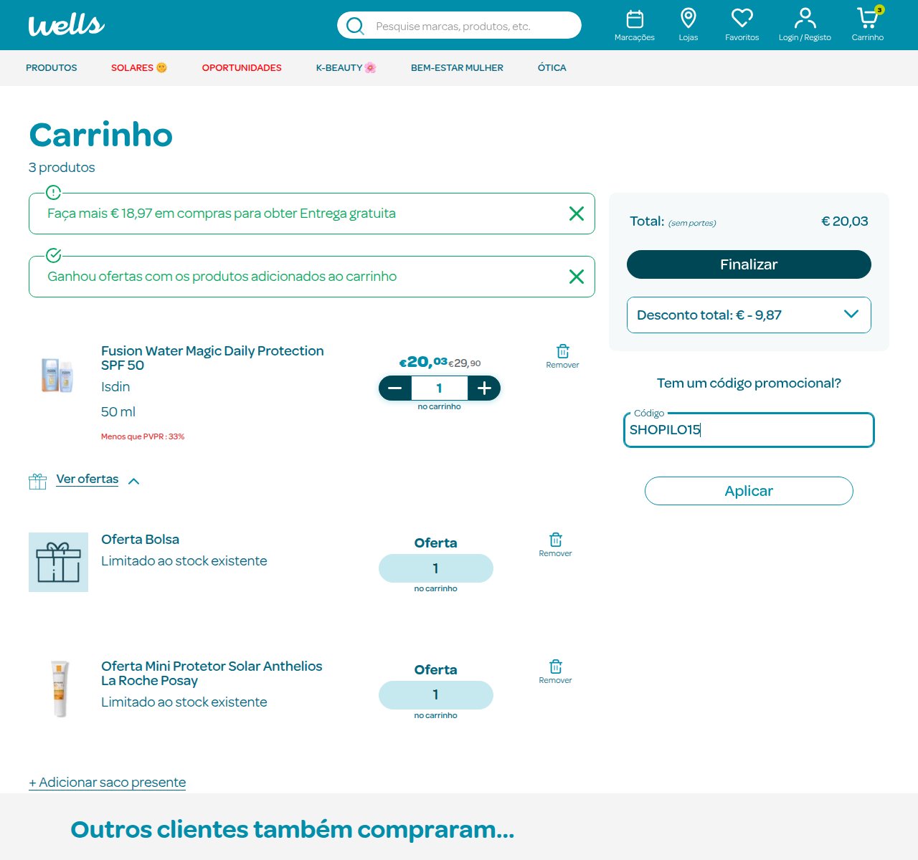Click the Isdin brand name

tap(115, 387)
